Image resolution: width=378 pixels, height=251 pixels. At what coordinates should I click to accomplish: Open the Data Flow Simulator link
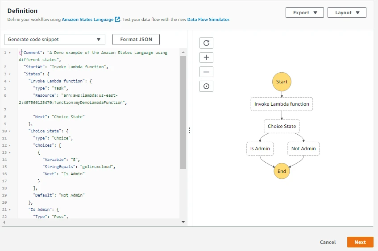[208, 20]
